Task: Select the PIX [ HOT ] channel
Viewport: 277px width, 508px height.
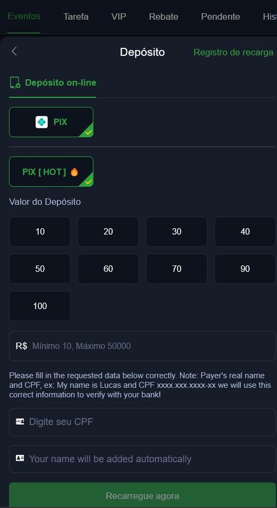Action: [x=51, y=172]
